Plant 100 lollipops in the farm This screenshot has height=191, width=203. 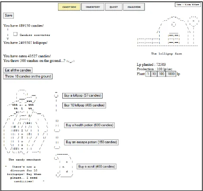point(161,74)
